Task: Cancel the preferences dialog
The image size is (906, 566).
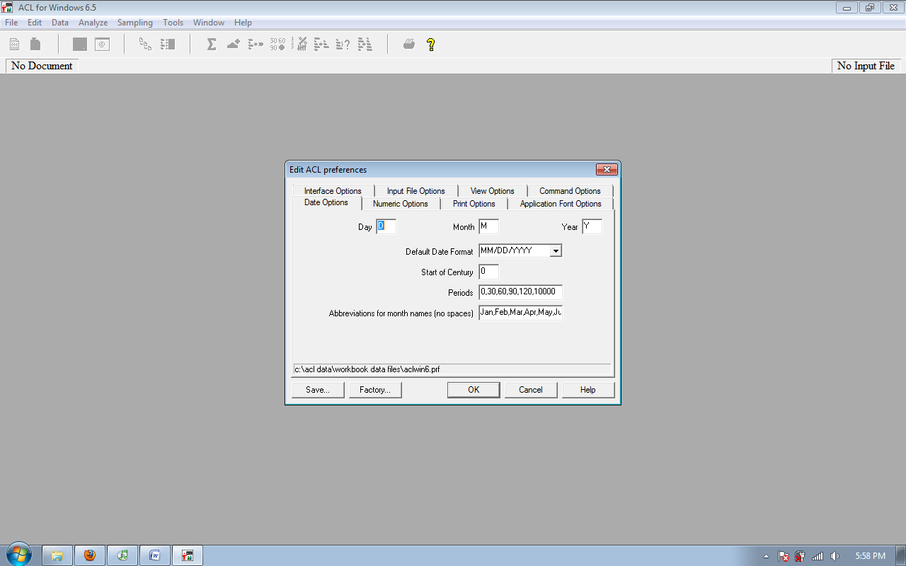Action: tap(531, 390)
